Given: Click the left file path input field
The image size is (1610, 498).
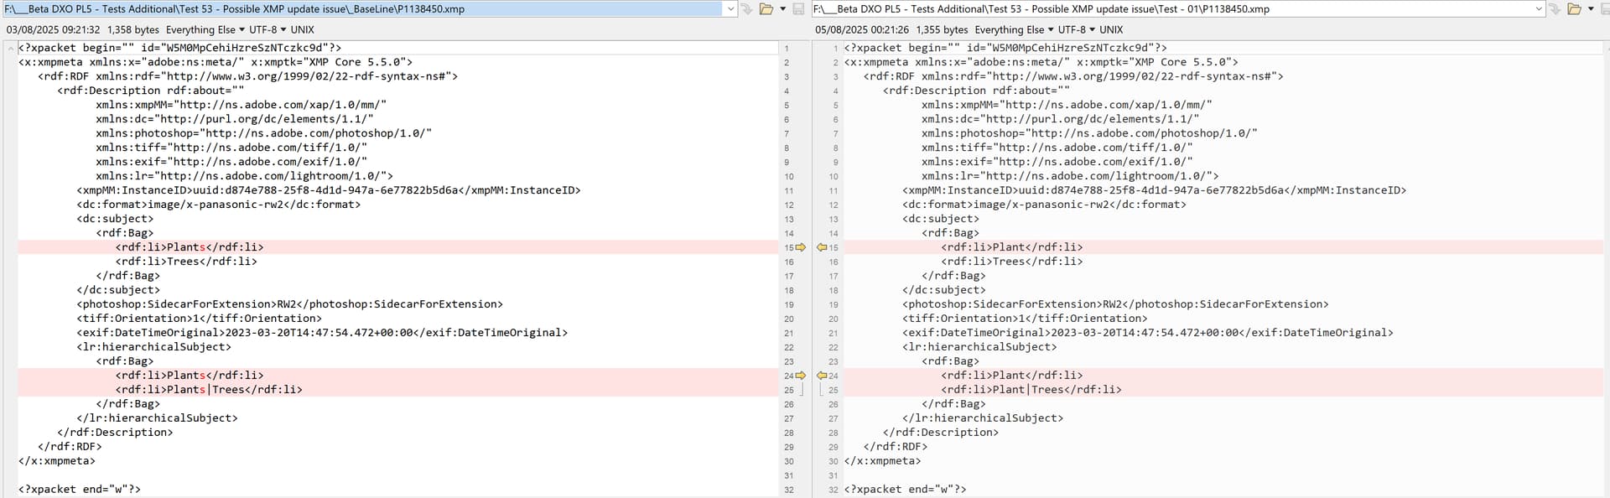Looking at the screenshot, I should coord(361,9).
